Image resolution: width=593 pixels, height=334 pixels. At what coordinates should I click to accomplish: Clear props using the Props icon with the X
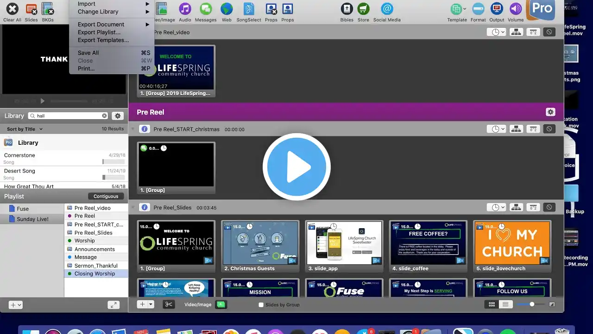(x=271, y=9)
